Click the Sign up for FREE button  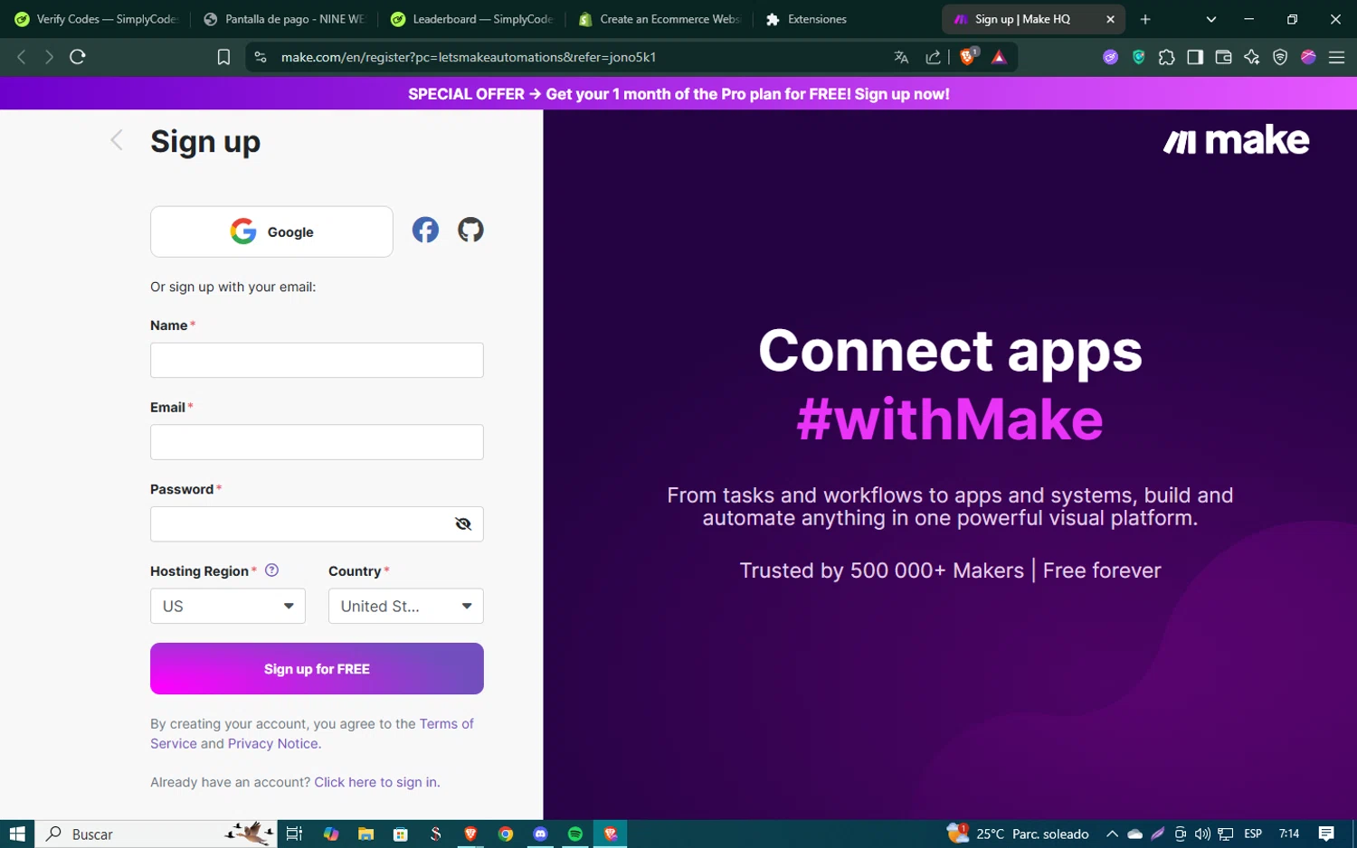[317, 669]
